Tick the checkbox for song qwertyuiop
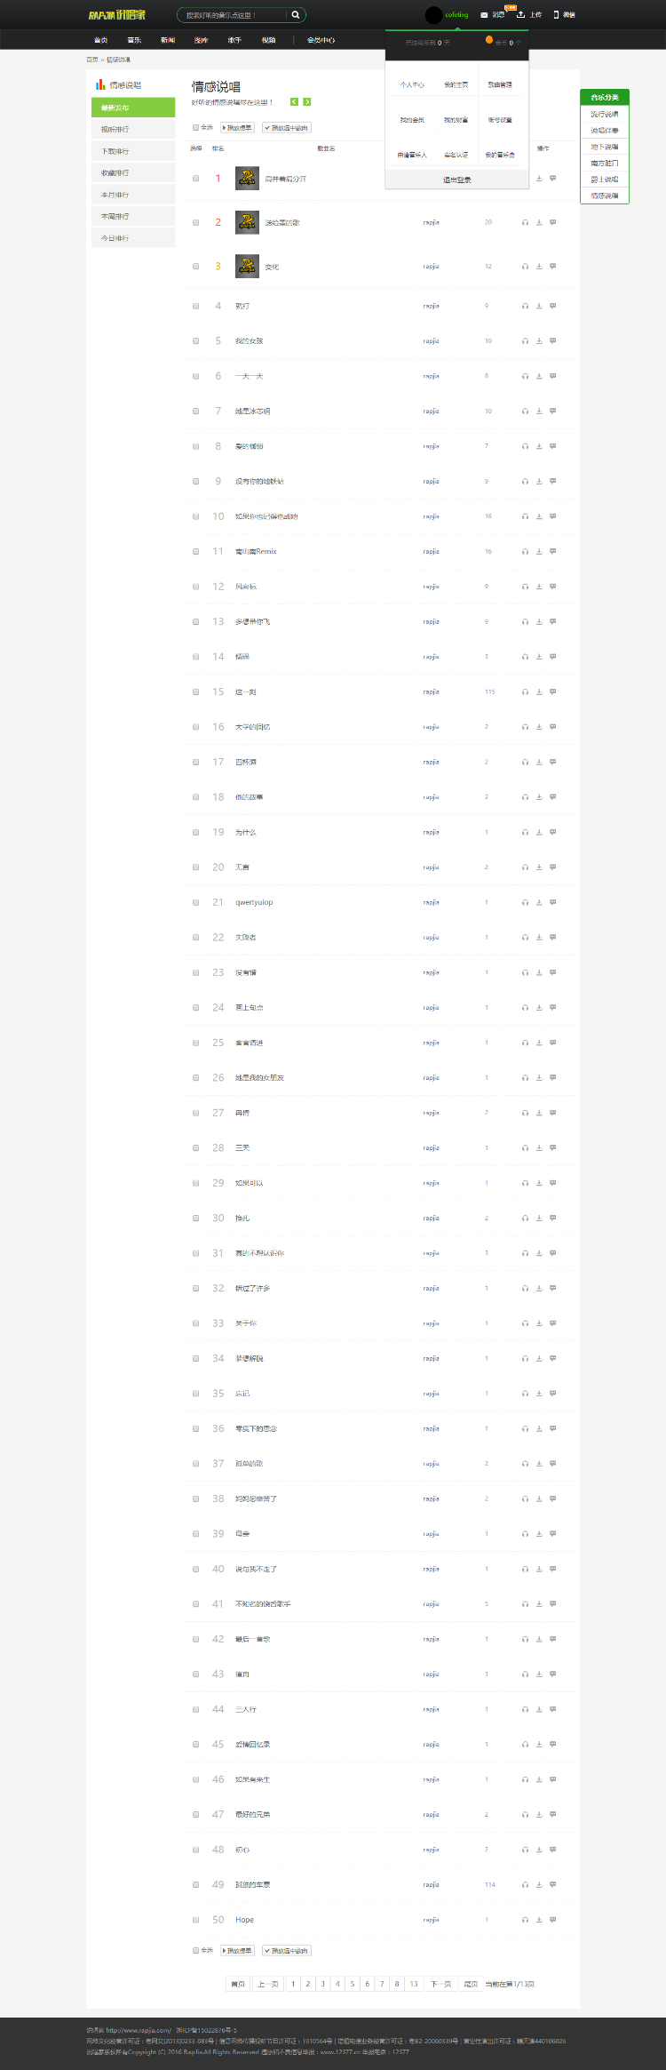 tap(195, 902)
